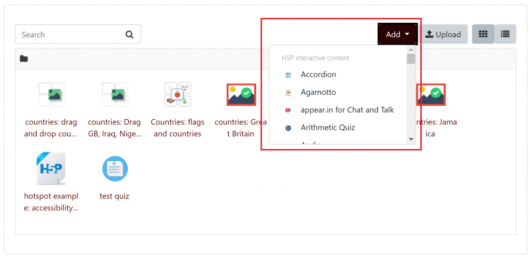
Task: Click the search magnifier icon
Action: click(x=129, y=35)
